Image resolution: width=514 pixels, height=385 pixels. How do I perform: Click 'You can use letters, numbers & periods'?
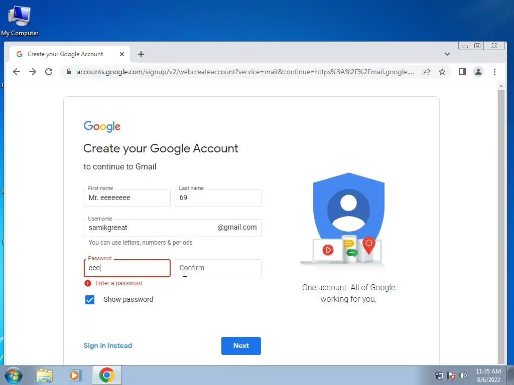click(x=141, y=243)
